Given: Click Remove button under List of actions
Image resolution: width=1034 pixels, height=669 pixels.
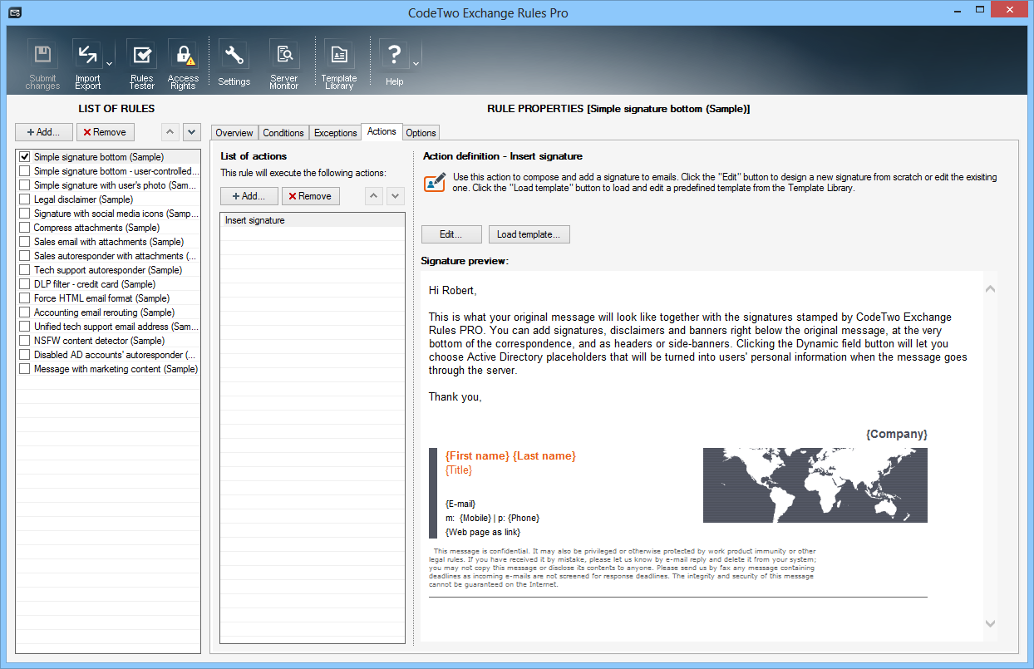Looking at the screenshot, I should 311,196.
